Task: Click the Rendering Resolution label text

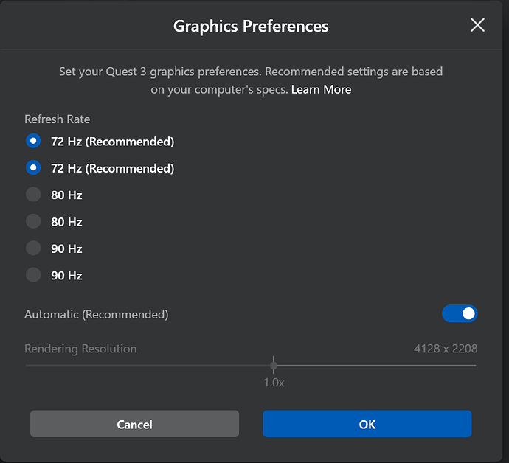Action: (80, 349)
